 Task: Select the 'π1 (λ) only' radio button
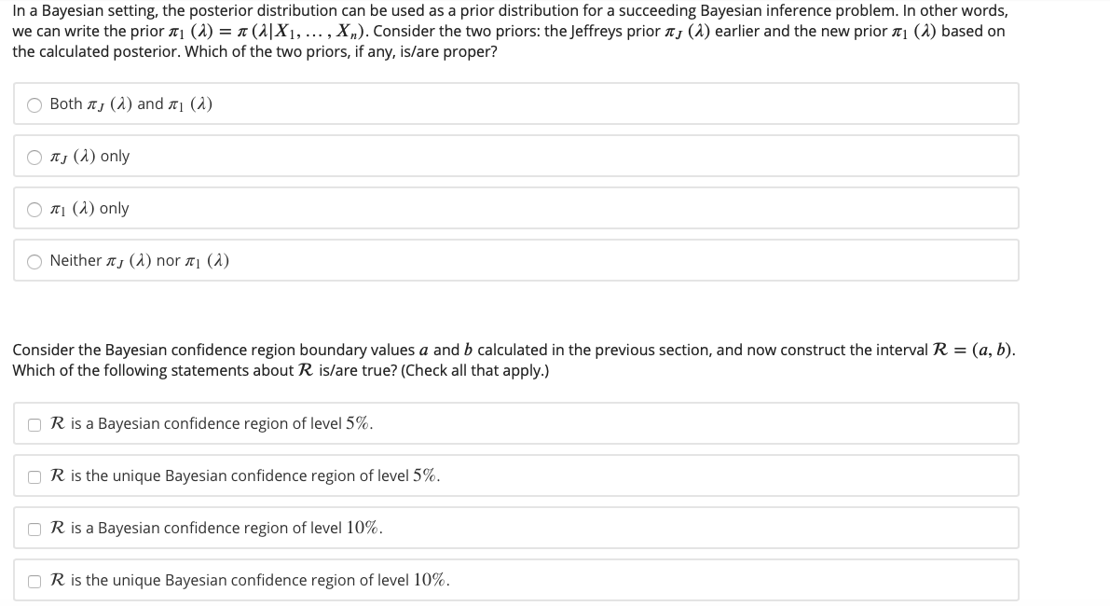34,208
